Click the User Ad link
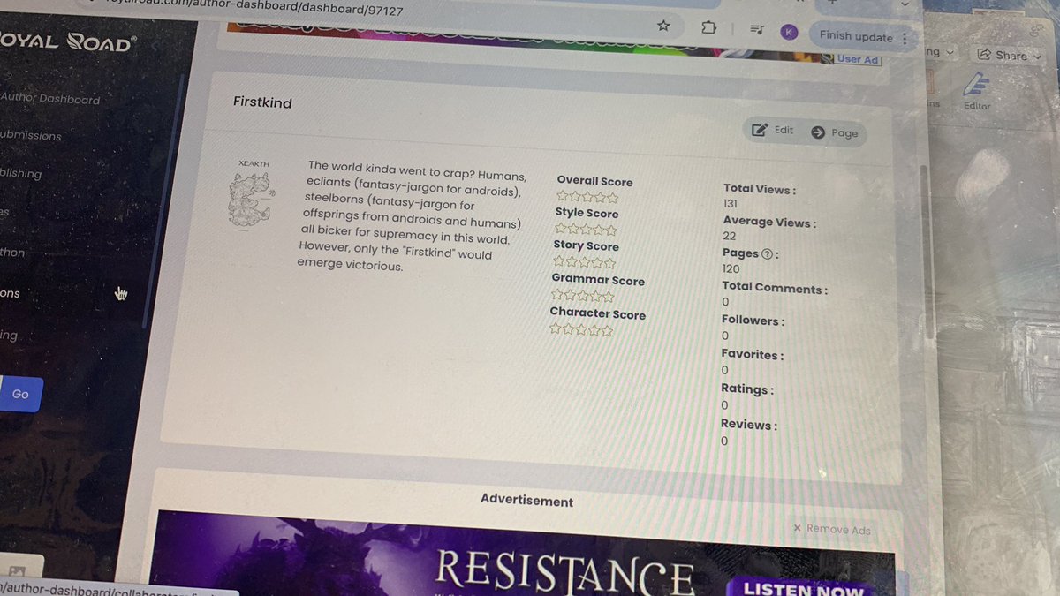The image size is (1060, 596). pyautogui.click(x=857, y=59)
